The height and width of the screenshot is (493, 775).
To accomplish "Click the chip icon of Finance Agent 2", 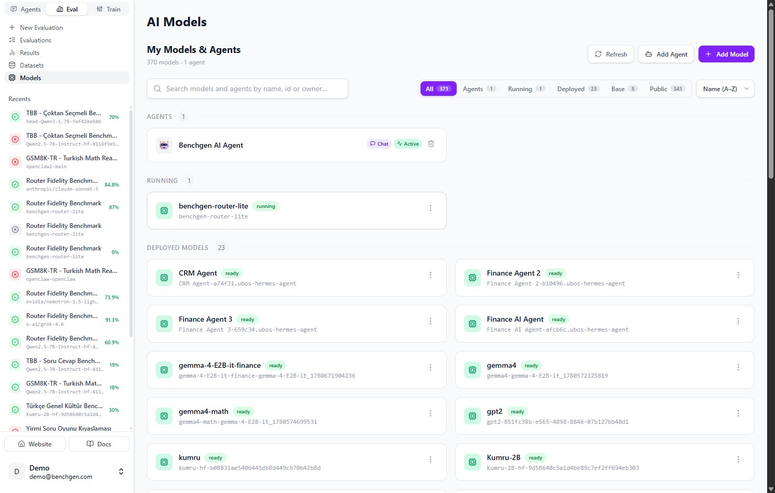I will [x=472, y=278].
